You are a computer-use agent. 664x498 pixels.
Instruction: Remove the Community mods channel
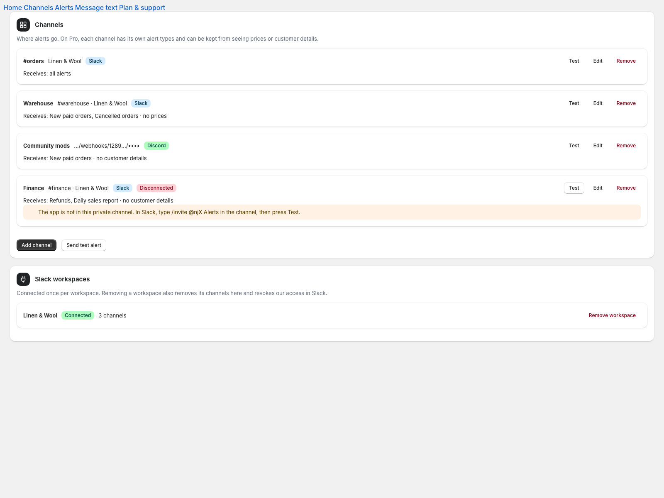point(626,146)
